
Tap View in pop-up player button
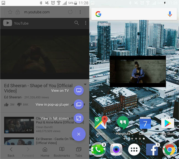point(79,104)
